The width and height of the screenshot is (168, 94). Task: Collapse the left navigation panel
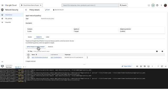(x=2, y=62)
